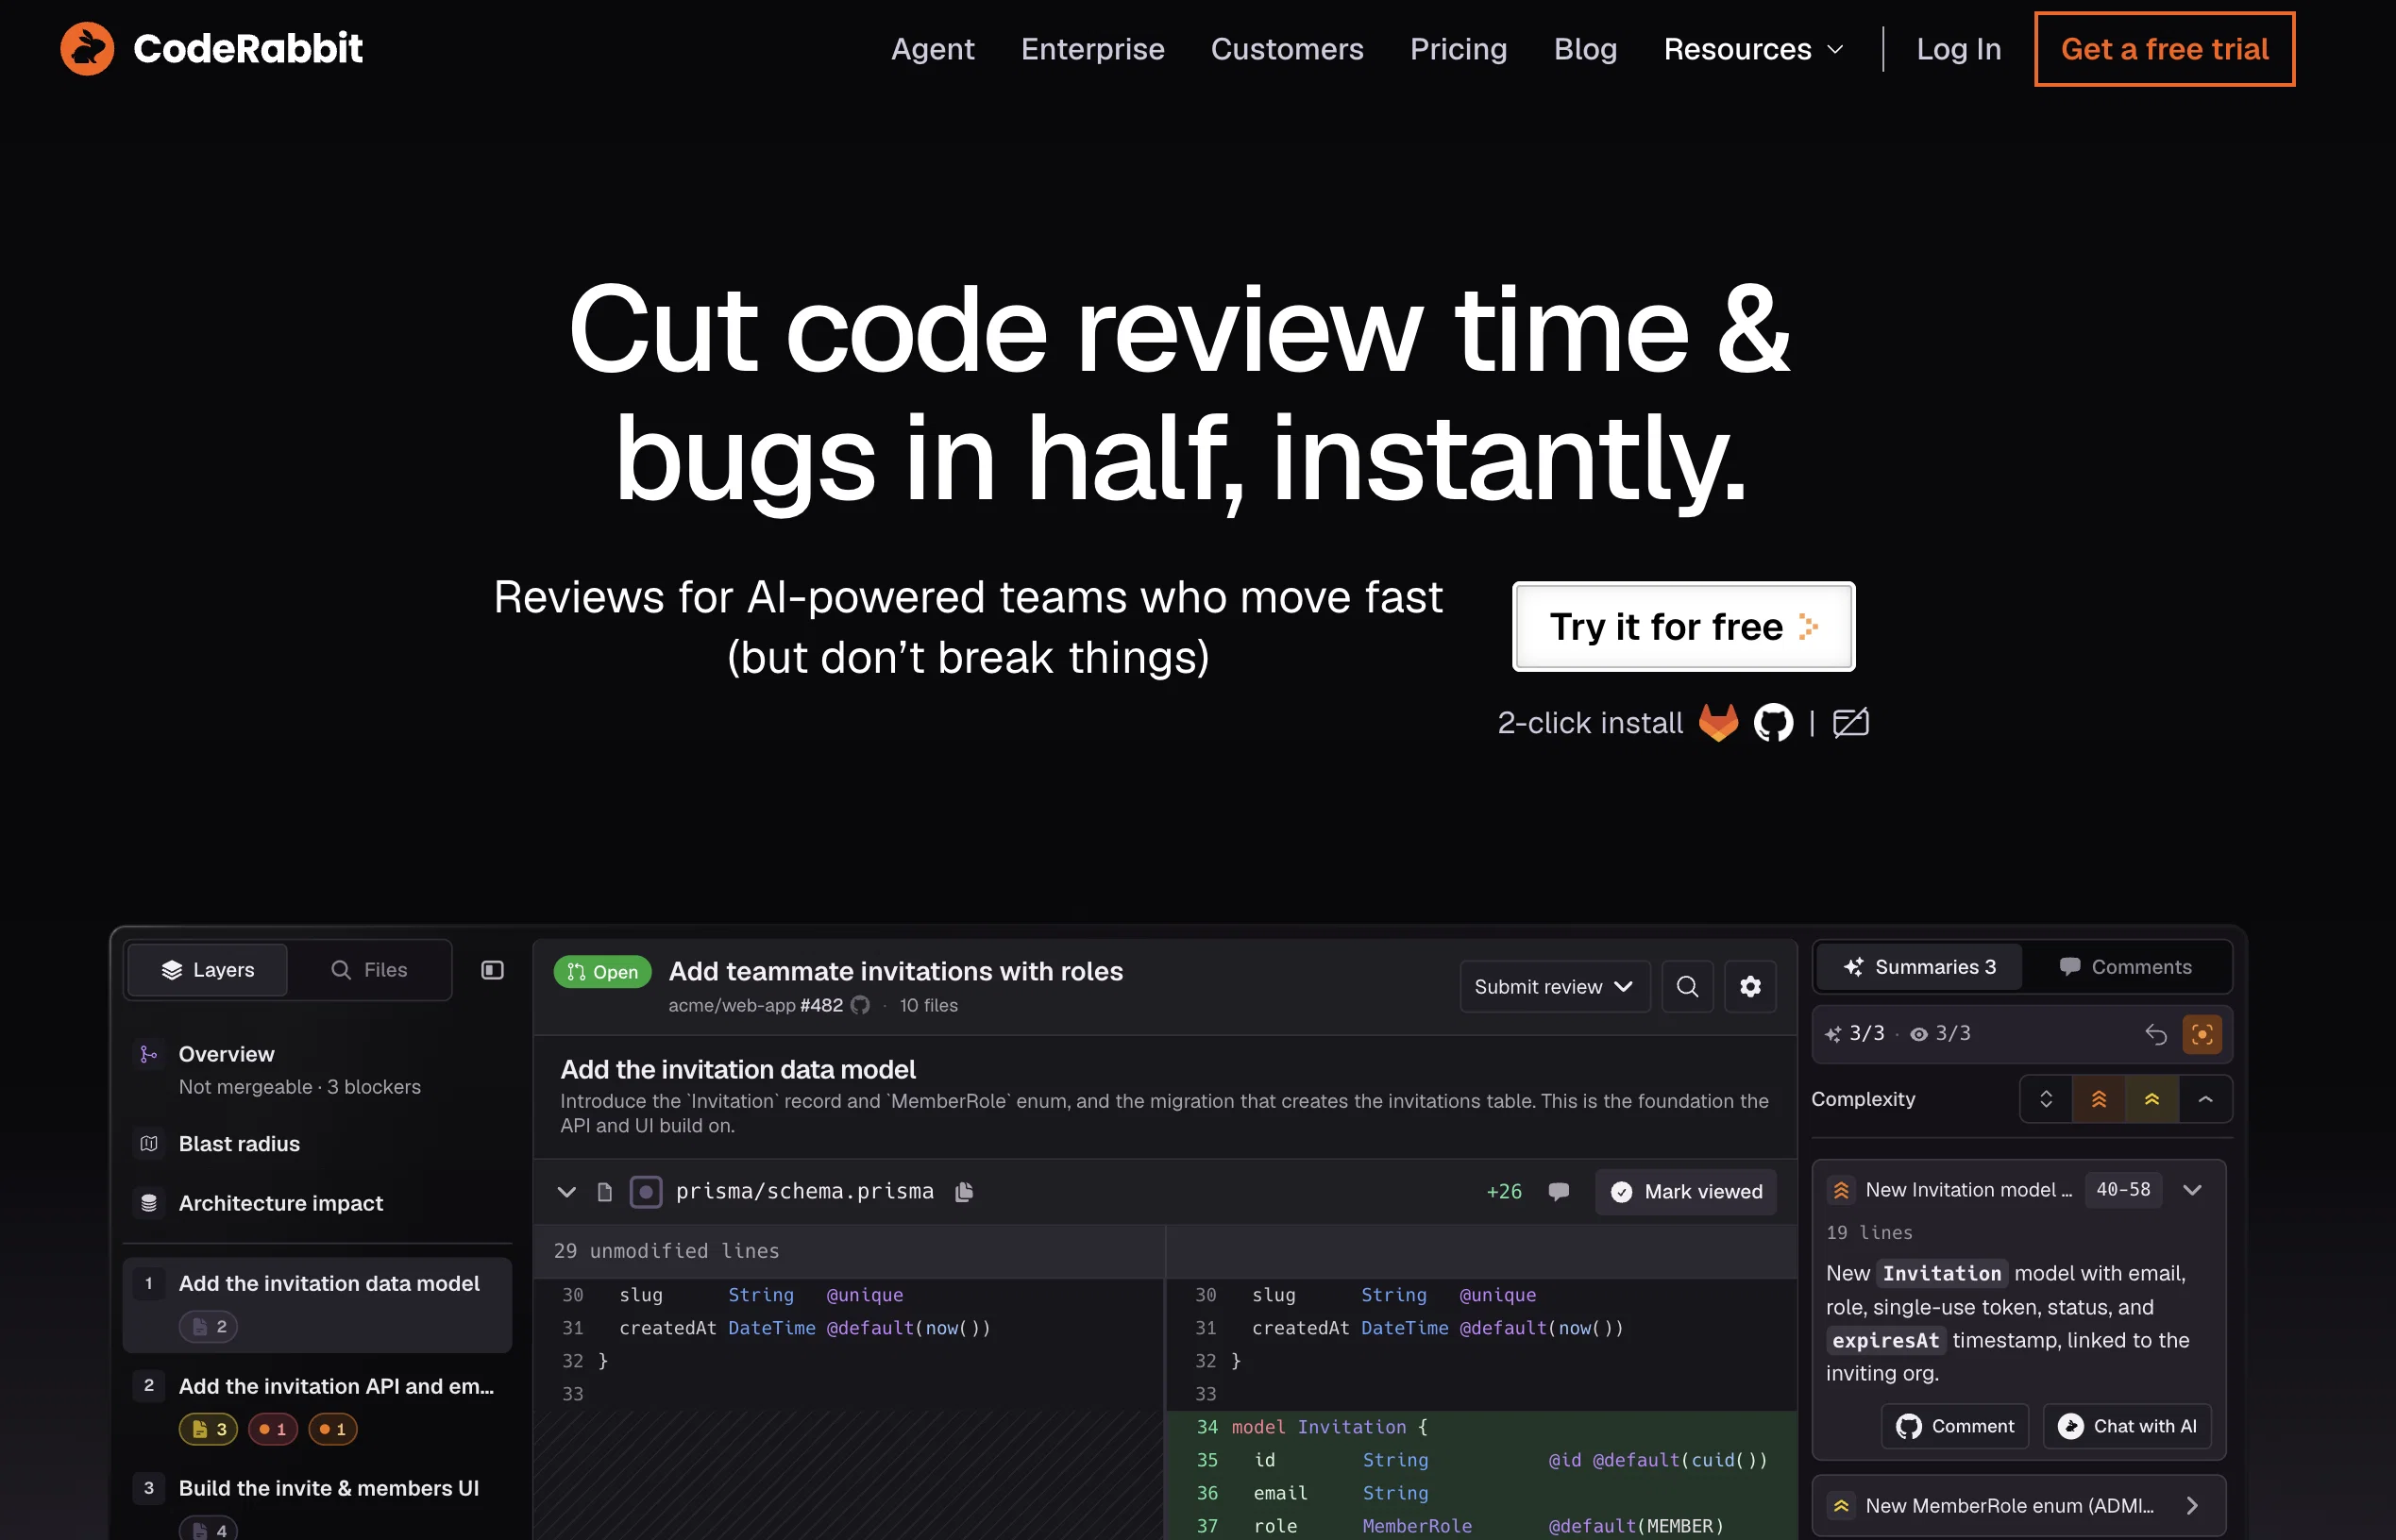Click the Blast radius map icon

coord(149,1143)
